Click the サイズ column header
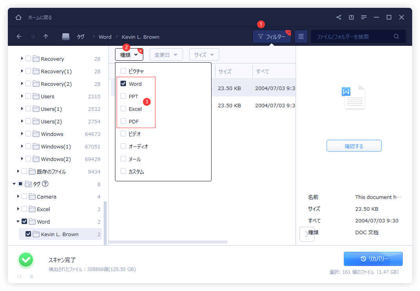This screenshot has width=420, height=291. tap(225, 71)
